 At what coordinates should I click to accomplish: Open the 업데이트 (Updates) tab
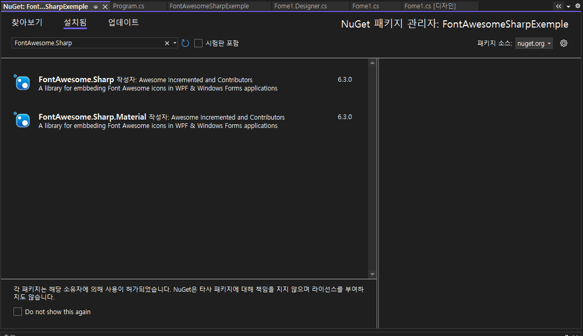tap(123, 23)
